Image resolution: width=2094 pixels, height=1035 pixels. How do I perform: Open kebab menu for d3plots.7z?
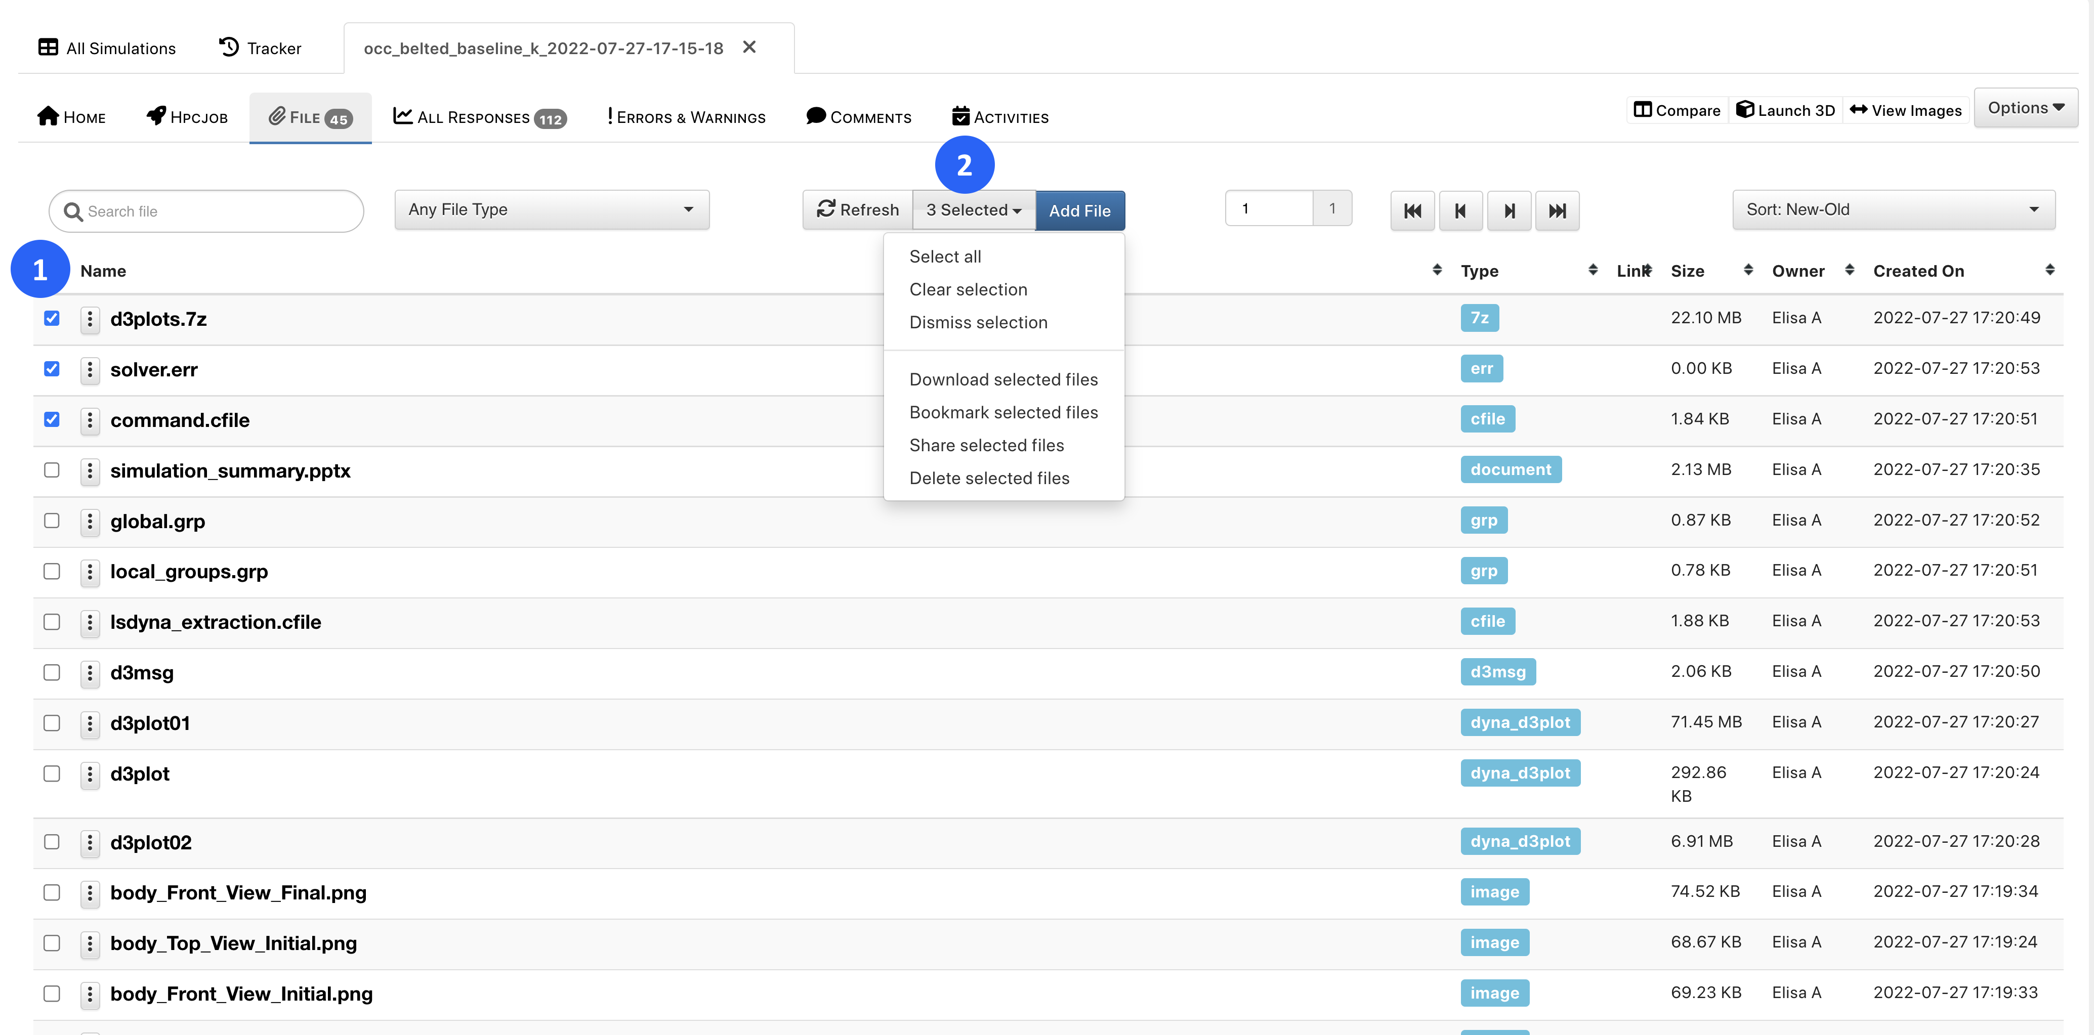90,319
